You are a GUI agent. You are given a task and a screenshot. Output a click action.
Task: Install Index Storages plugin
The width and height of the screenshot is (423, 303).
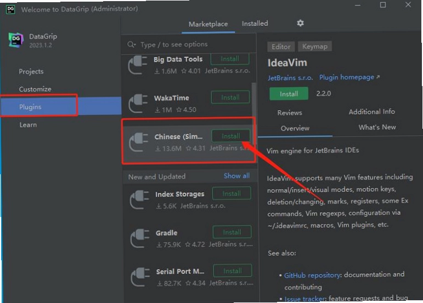click(232, 193)
